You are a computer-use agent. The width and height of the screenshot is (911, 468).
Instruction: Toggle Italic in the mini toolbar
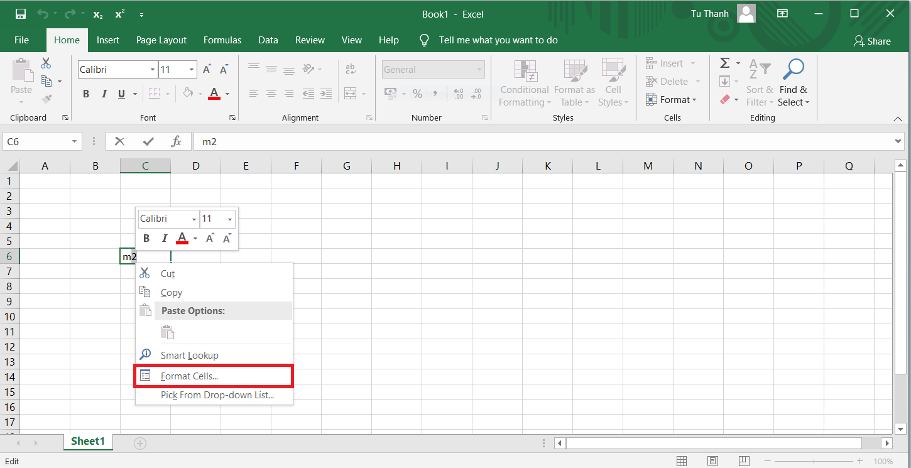click(x=165, y=238)
